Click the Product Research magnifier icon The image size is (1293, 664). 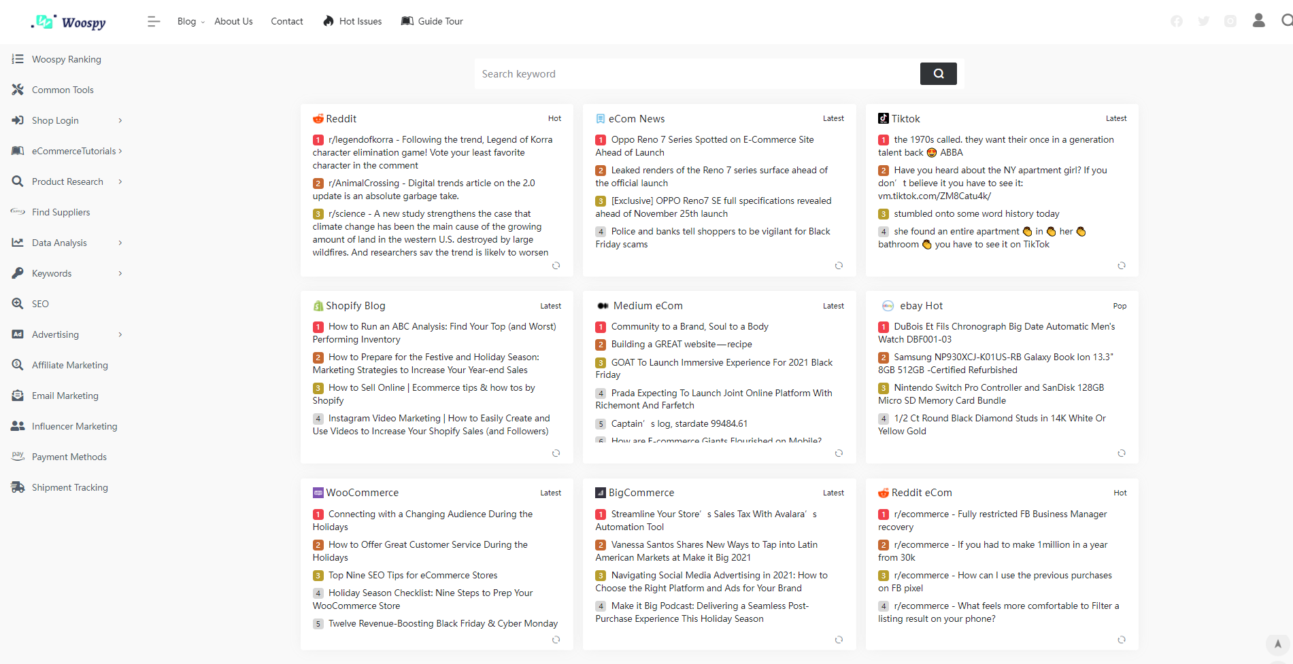pyautogui.click(x=18, y=181)
